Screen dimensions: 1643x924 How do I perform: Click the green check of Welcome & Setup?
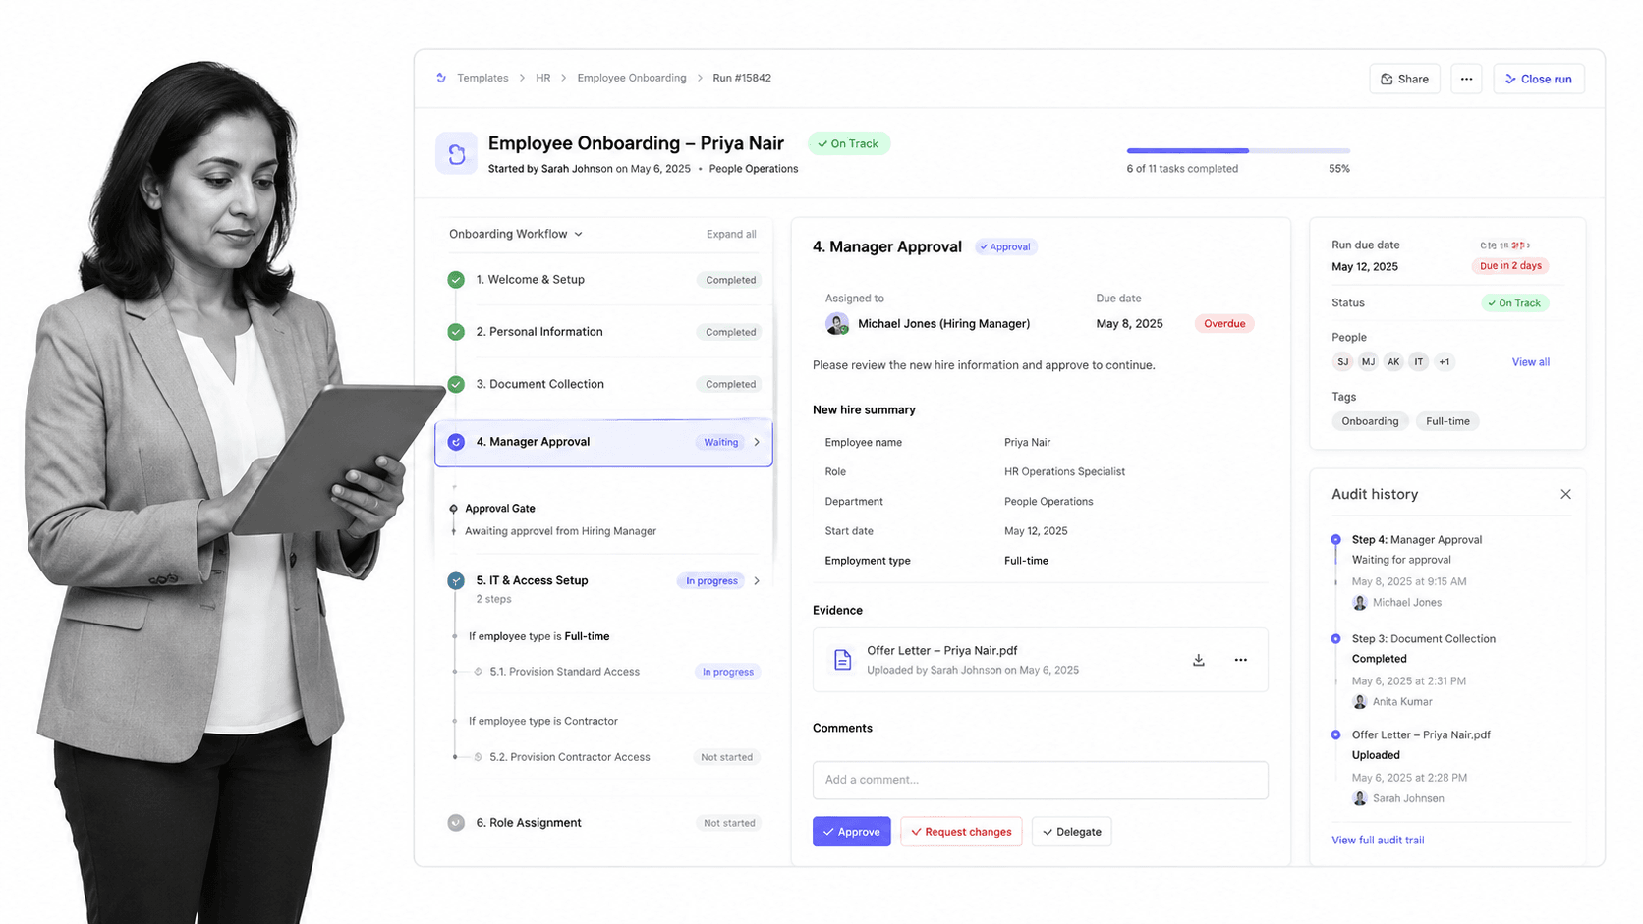pyautogui.click(x=456, y=280)
